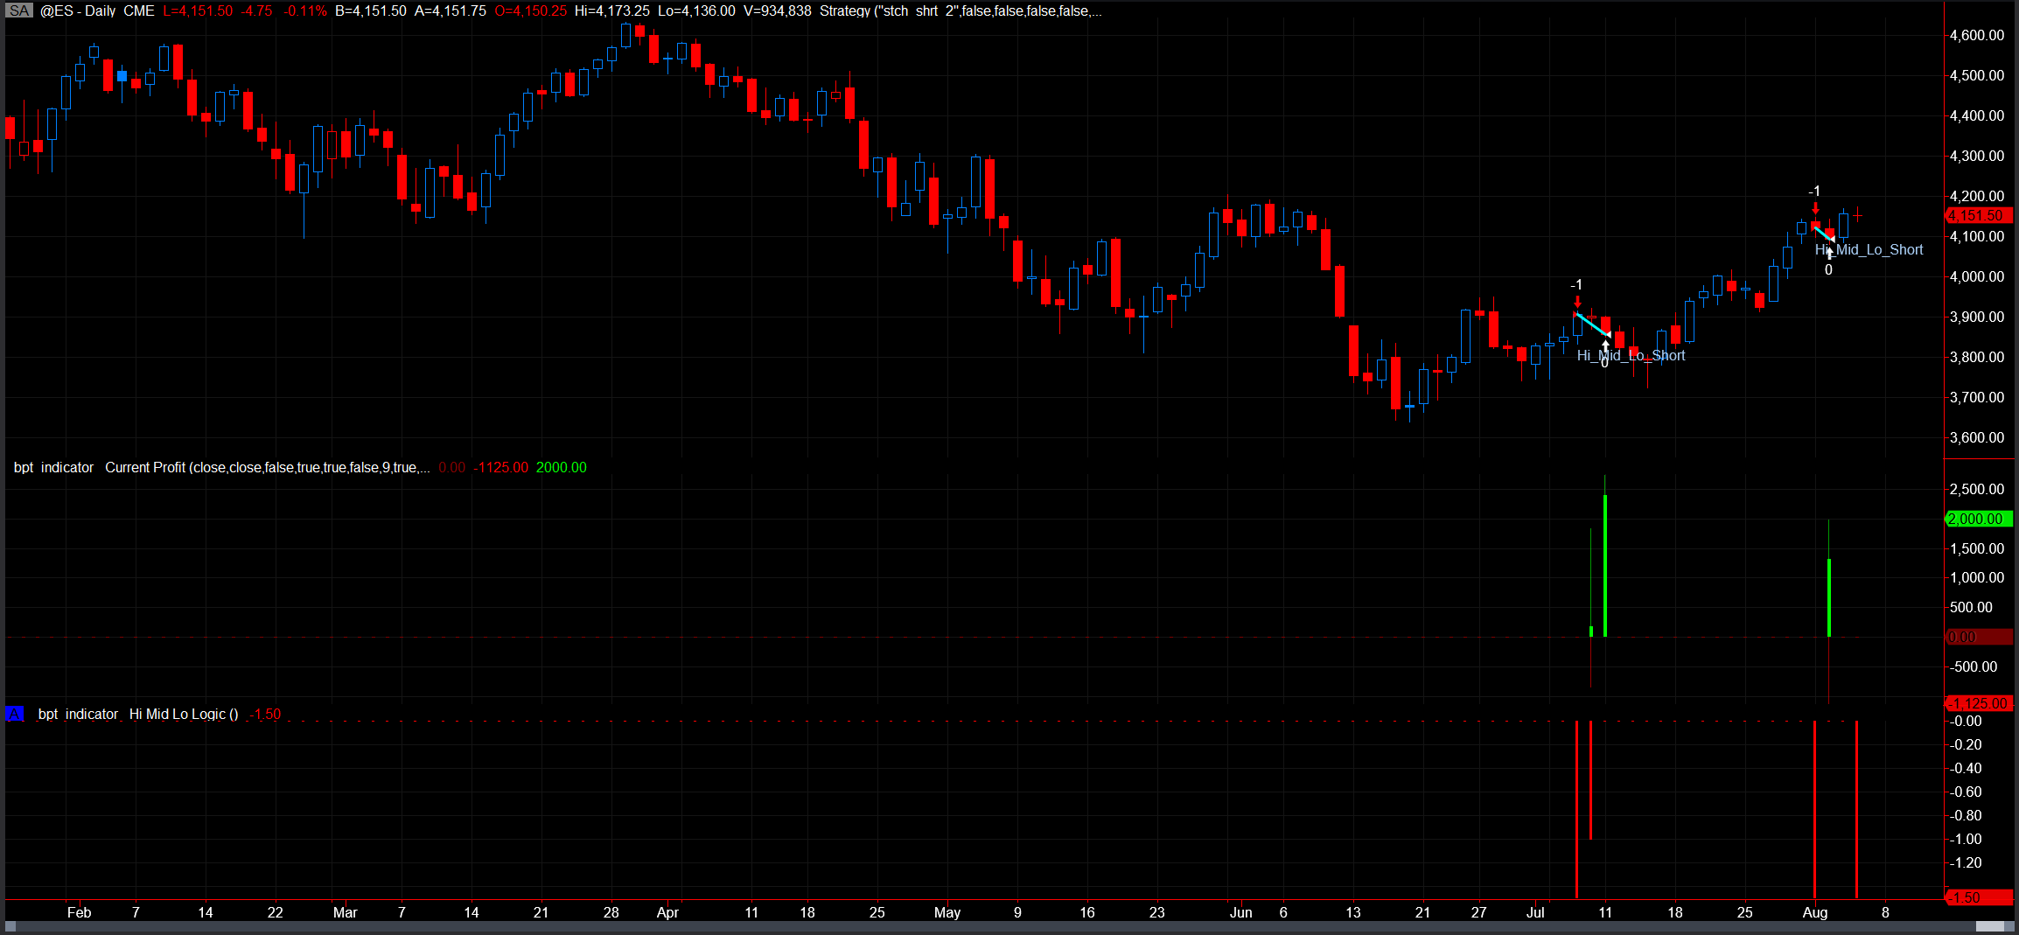Click the white exit arrow in August
The height and width of the screenshot is (935, 2019).
click(1829, 253)
